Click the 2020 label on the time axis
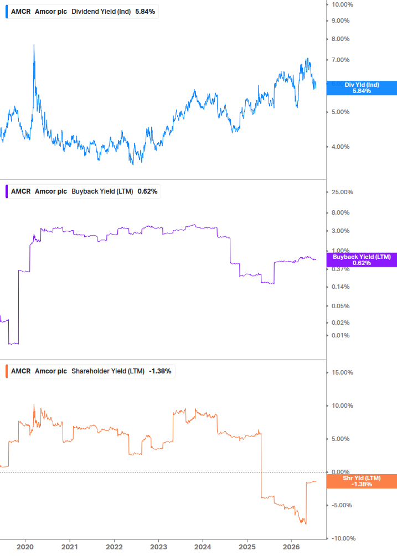Screen dimensions: 397x556 tap(25, 547)
